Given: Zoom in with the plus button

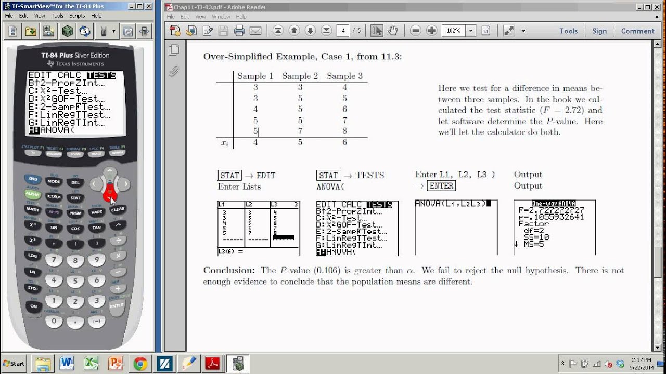Looking at the screenshot, I should 431,31.
